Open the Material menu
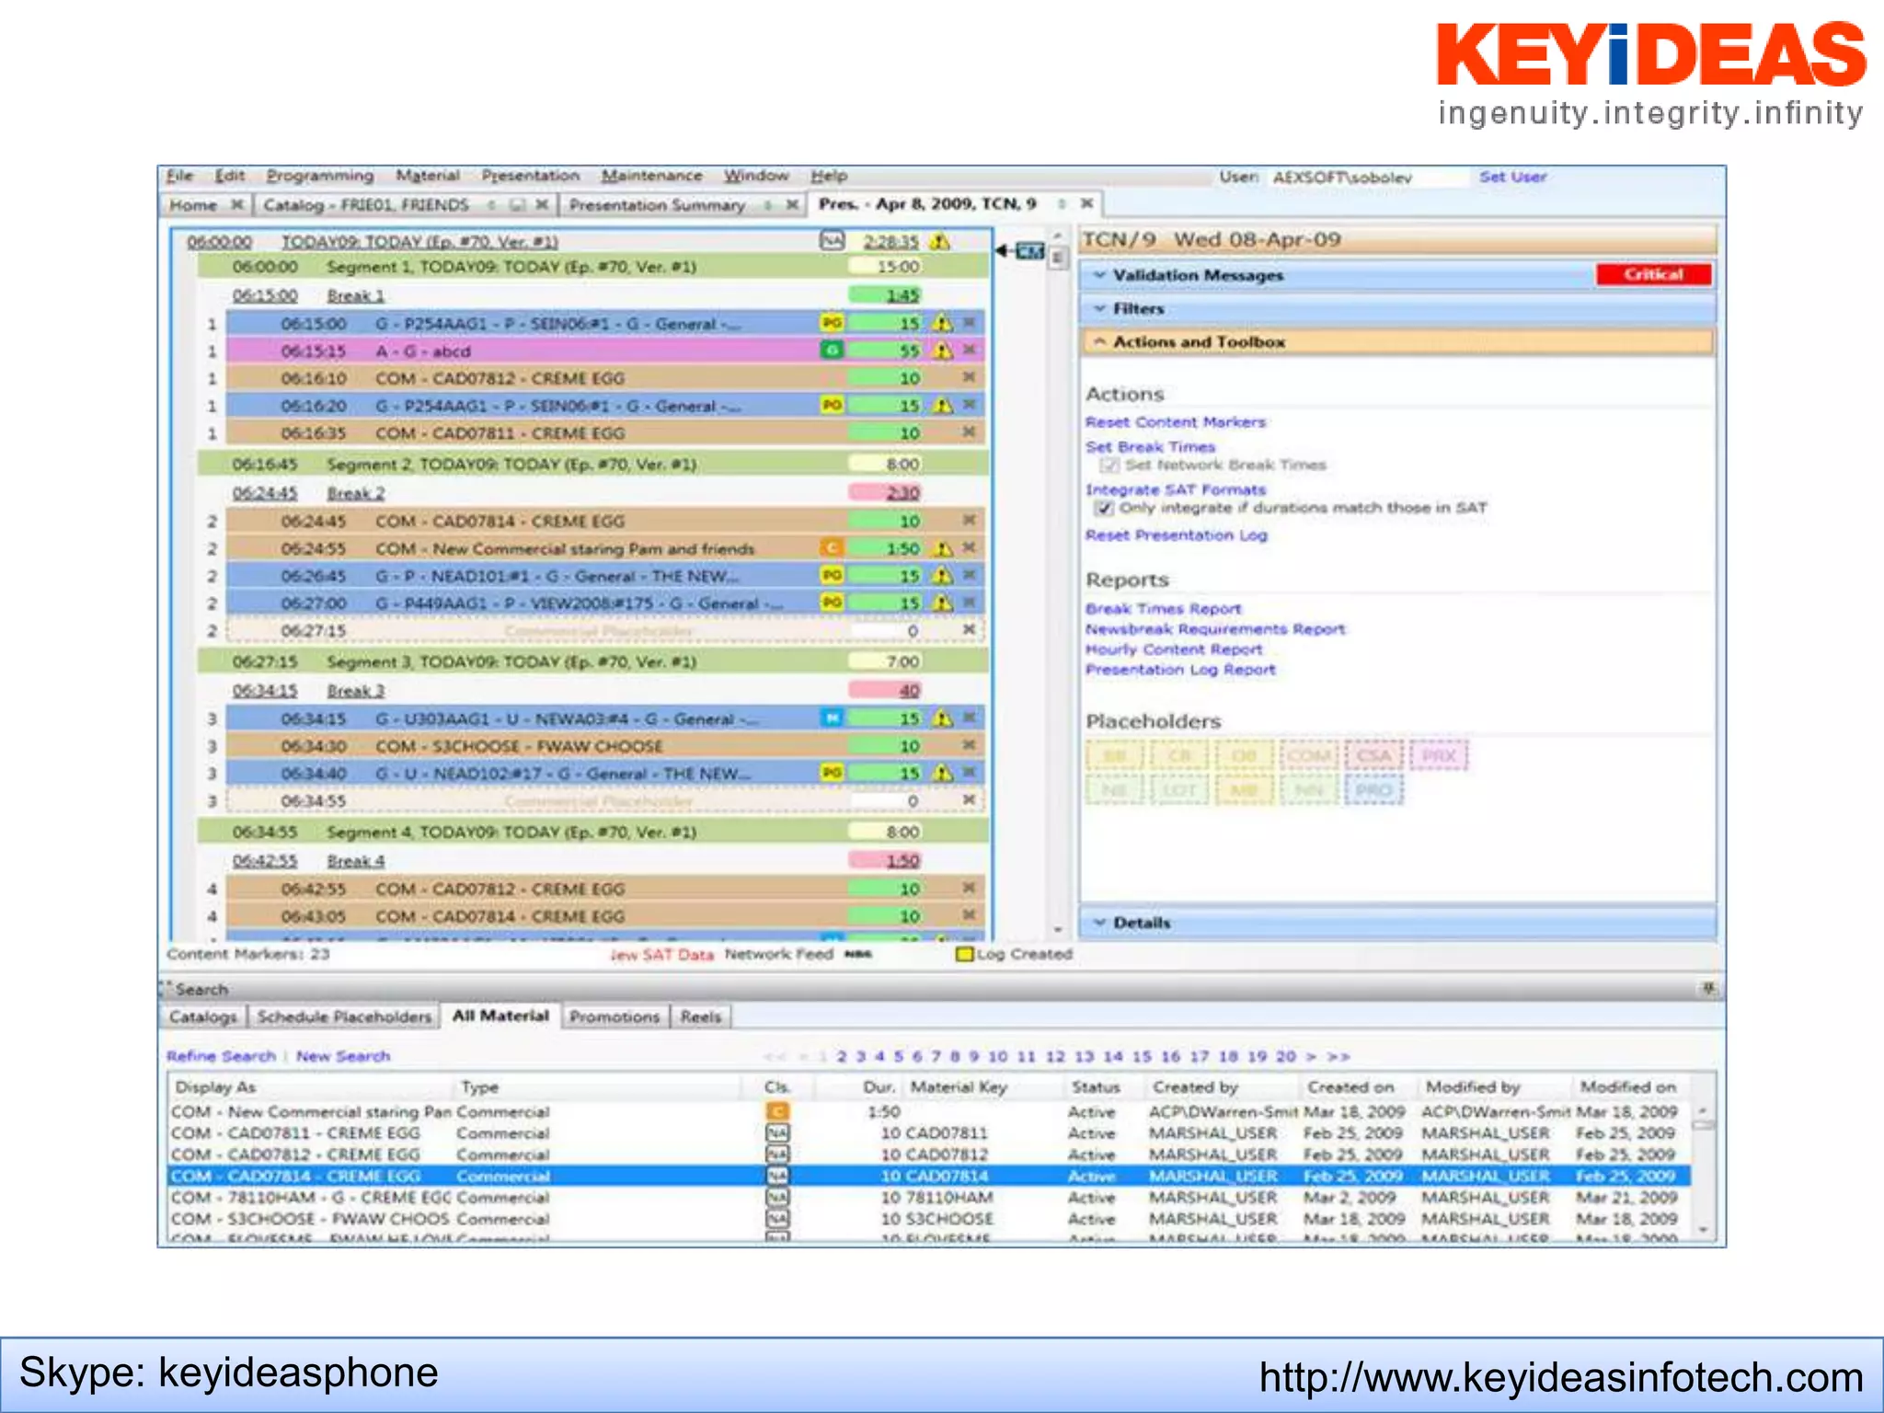The width and height of the screenshot is (1884, 1413). tap(428, 176)
